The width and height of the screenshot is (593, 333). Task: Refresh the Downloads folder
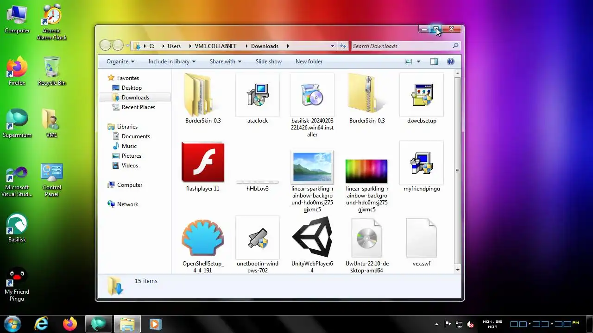point(343,46)
